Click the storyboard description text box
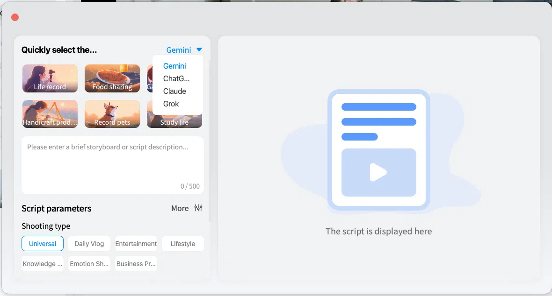552x296 pixels. (112, 163)
